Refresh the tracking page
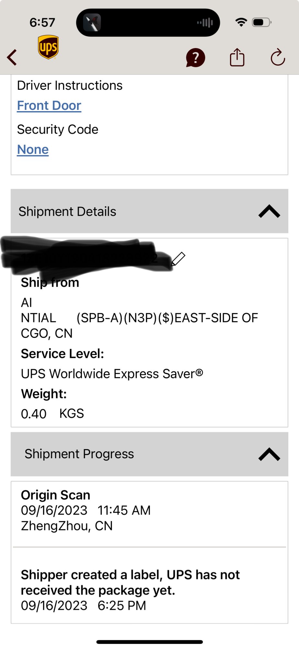The image size is (299, 650). pos(278,58)
